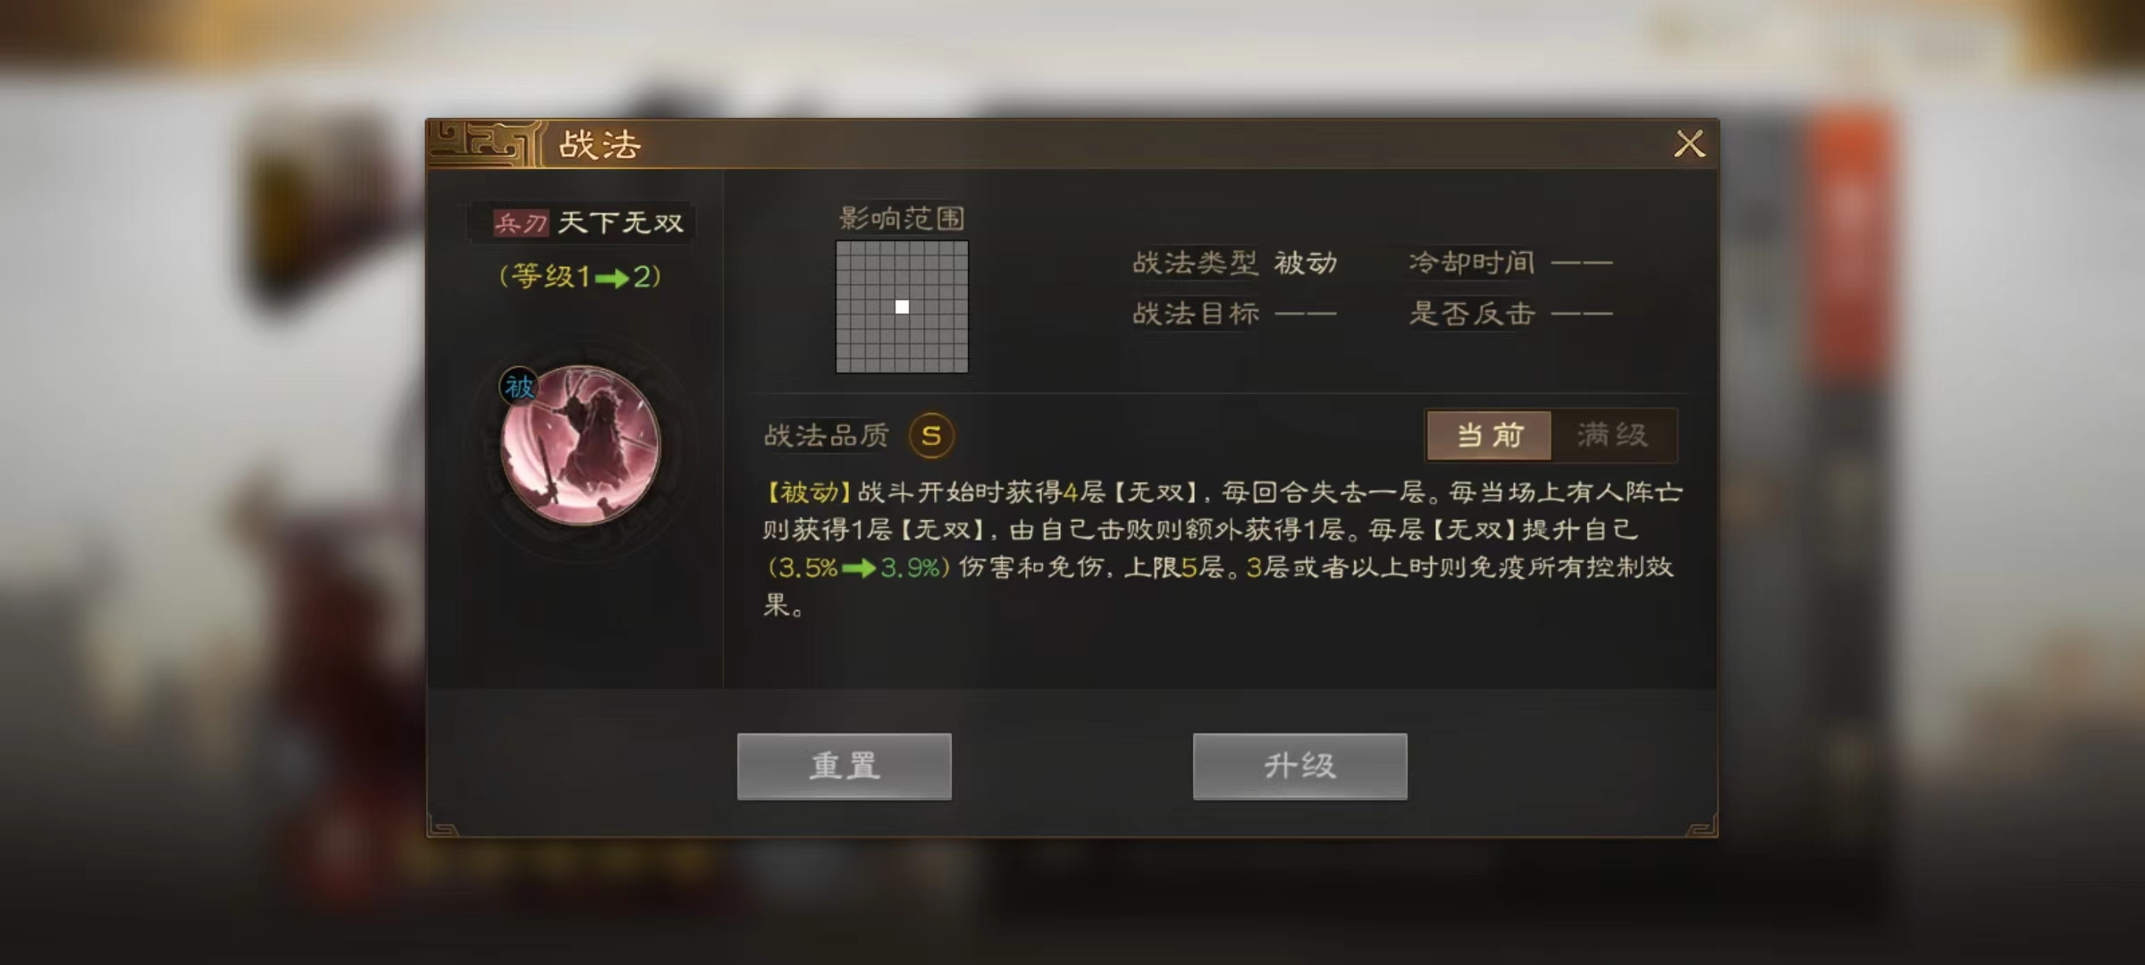Click the 冷却时间 value
The height and width of the screenshot is (965, 2145).
1582,263
